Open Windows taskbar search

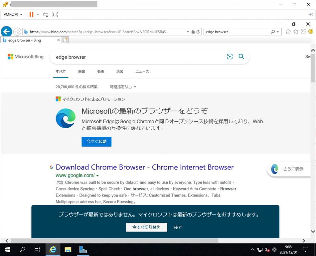point(22,250)
